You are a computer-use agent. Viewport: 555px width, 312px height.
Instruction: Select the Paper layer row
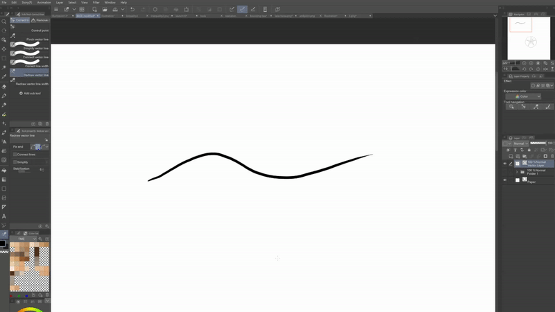529,180
